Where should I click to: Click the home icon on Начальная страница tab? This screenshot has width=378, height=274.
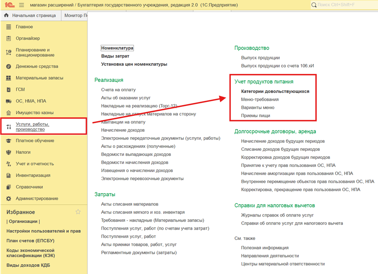6,15
